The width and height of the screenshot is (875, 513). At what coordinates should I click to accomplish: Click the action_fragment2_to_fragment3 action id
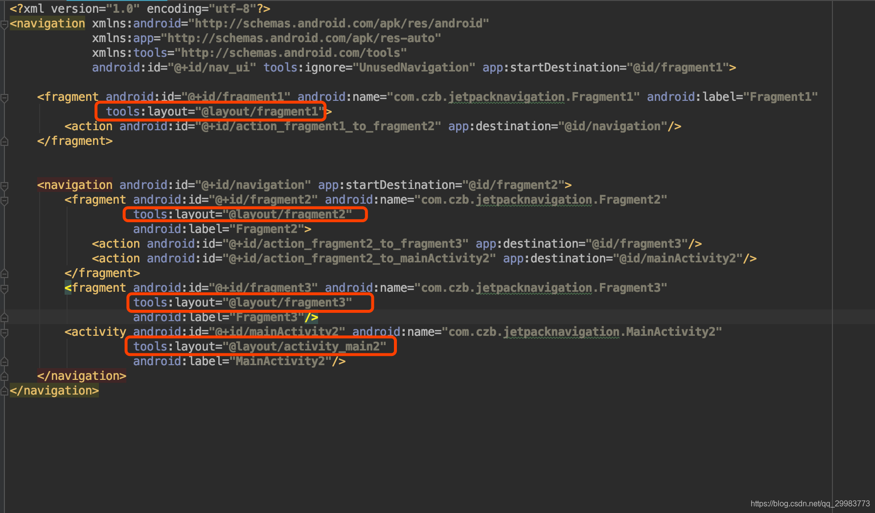coord(345,244)
